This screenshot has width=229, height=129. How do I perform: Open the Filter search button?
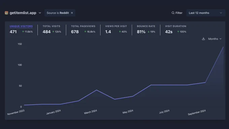pos(177,13)
